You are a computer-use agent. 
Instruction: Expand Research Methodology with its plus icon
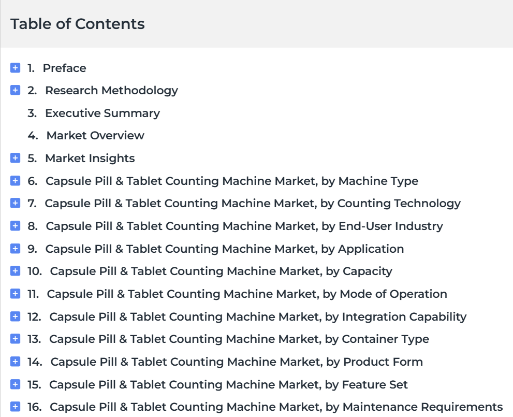point(15,90)
